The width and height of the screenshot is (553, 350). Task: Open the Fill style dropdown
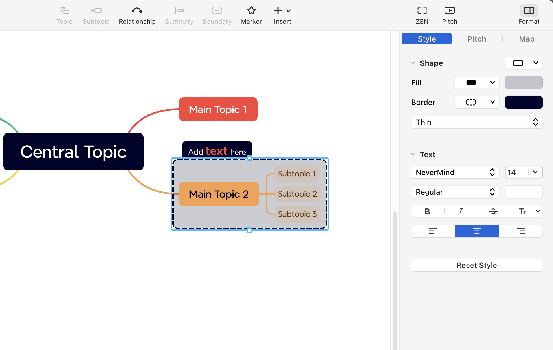(x=477, y=83)
